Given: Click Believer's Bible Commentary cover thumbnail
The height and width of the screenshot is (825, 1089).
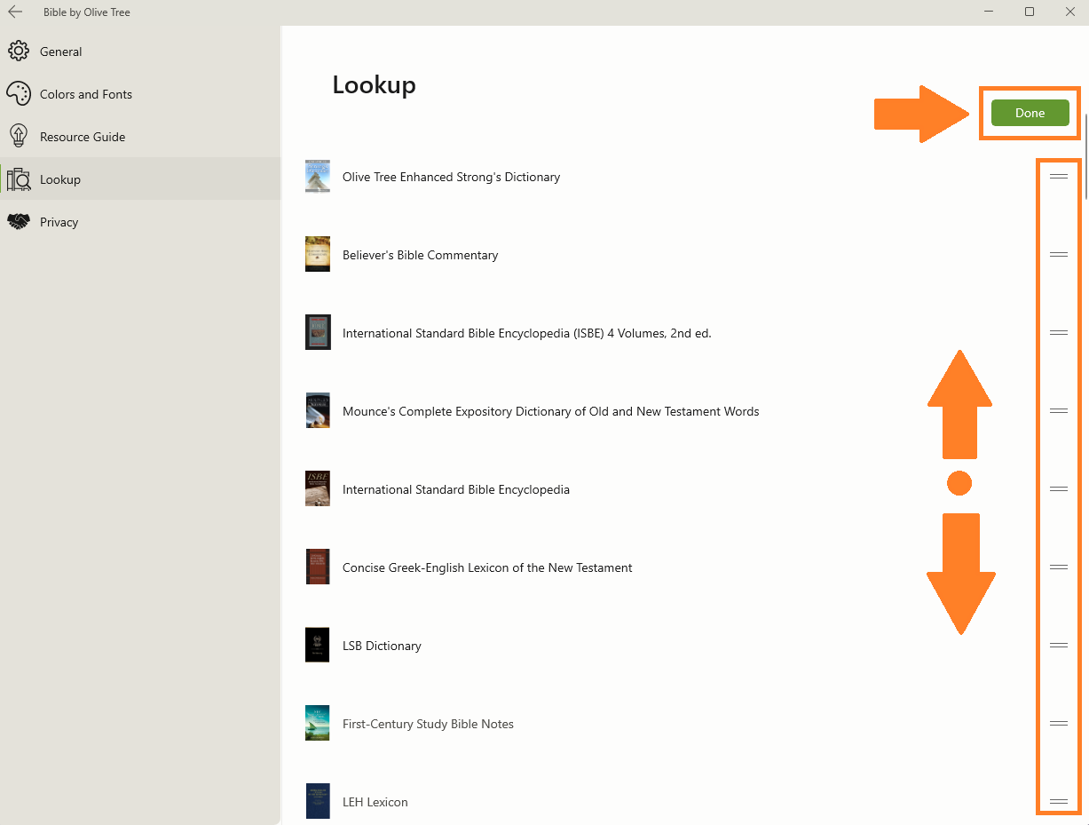Looking at the screenshot, I should 318,254.
